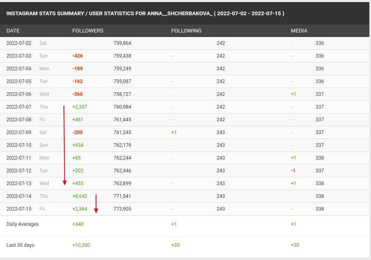Click the FOLLOWERS column header

(x=88, y=31)
